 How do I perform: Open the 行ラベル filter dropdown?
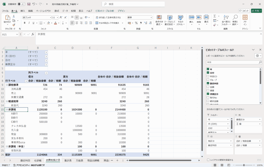(x=26, y=81)
